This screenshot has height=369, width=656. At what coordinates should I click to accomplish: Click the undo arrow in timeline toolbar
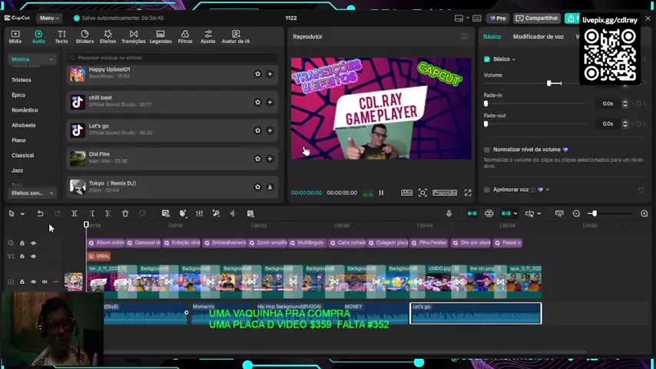pos(40,214)
